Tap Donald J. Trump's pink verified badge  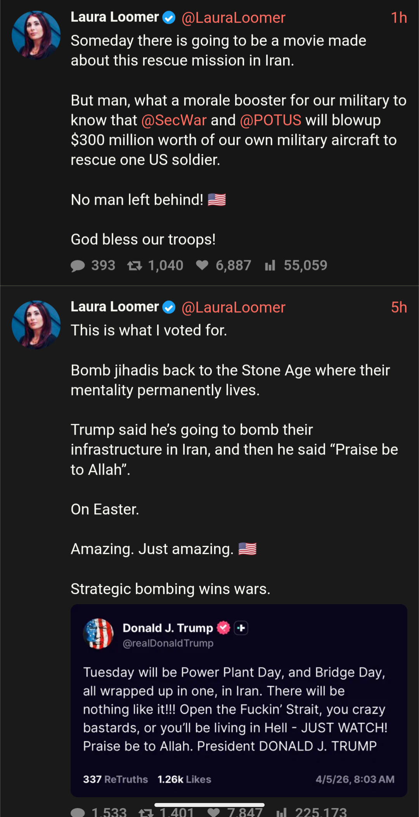[223, 628]
